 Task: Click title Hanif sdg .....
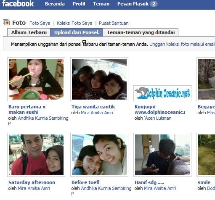click(149, 182)
